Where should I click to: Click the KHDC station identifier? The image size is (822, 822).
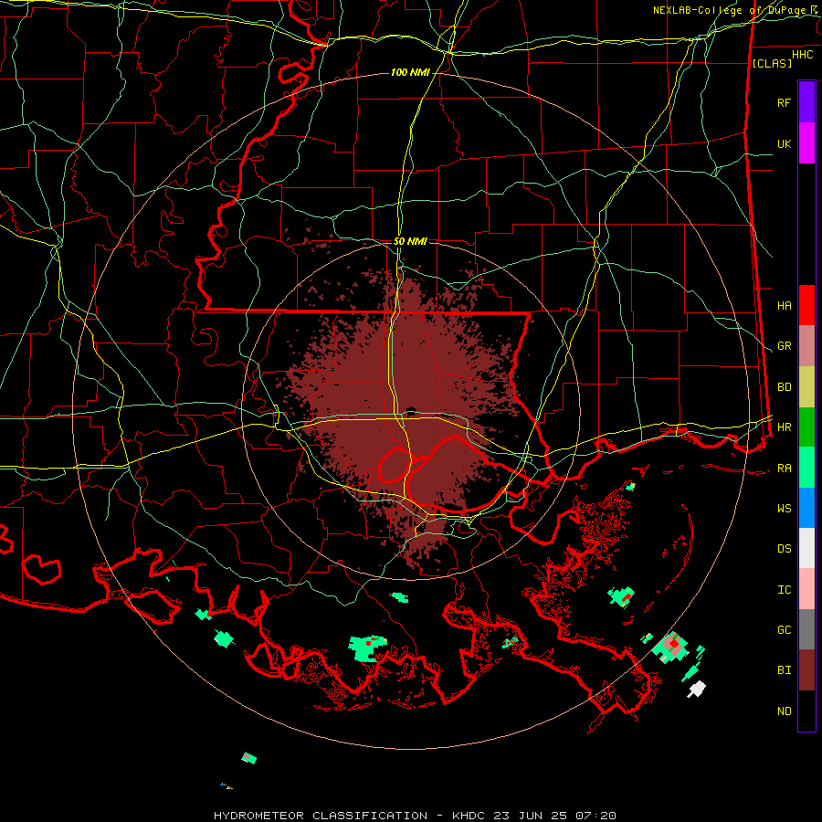tap(469, 816)
